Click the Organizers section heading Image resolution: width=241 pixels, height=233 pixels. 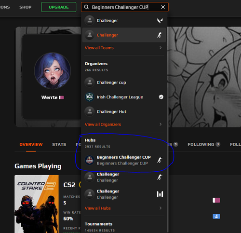point(96,64)
